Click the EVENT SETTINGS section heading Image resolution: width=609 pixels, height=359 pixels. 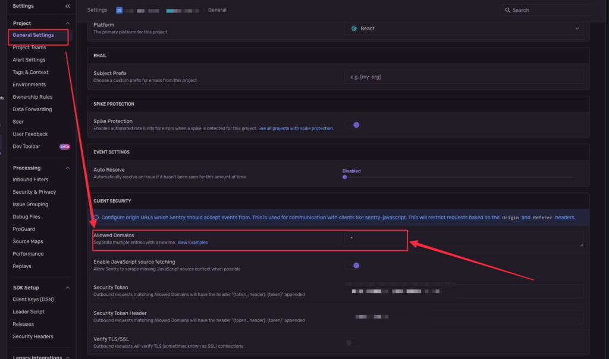pos(111,152)
